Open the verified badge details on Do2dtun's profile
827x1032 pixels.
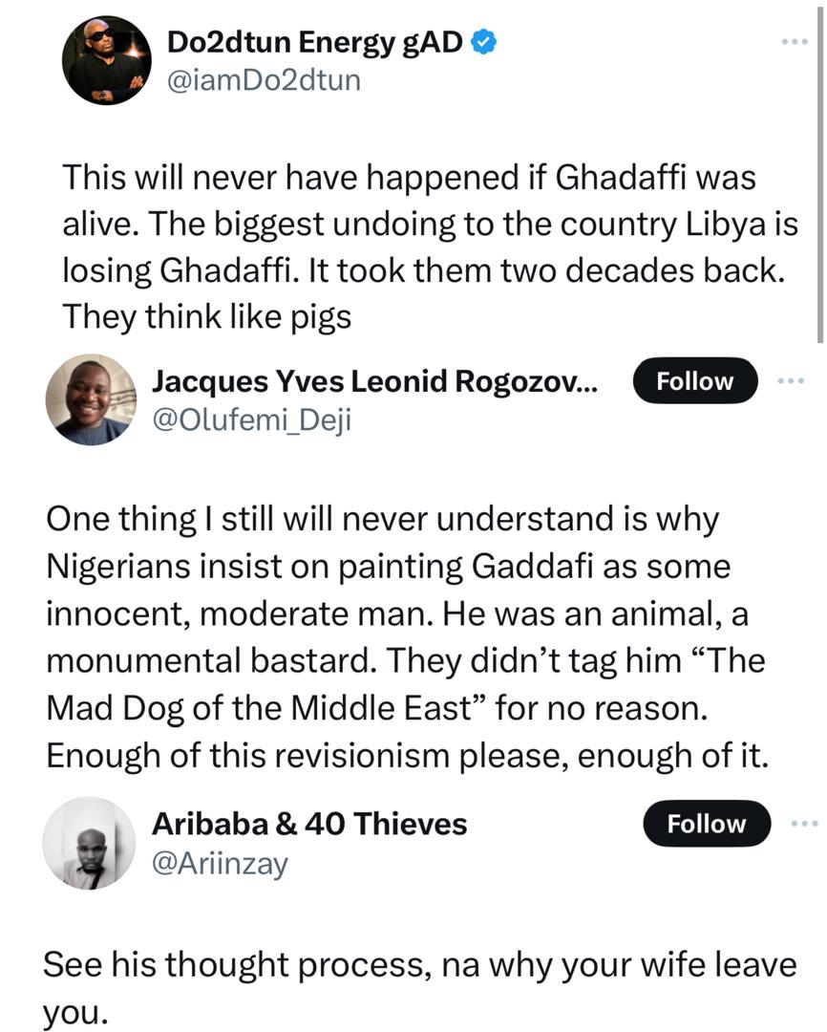(483, 40)
